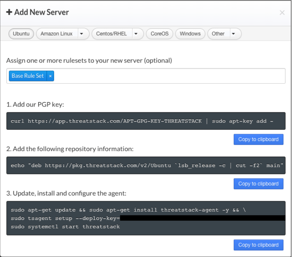This screenshot has height=257, width=292.
Task: Click the echo deb repository command text
Action: (x=147, y=165)
